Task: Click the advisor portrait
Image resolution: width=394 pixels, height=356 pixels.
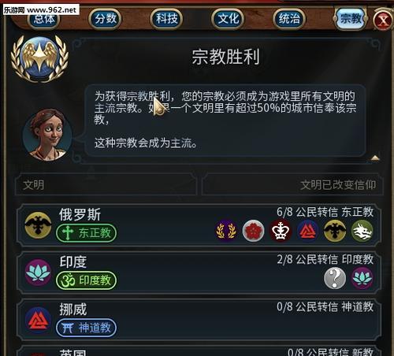Action: pos(47,135)
